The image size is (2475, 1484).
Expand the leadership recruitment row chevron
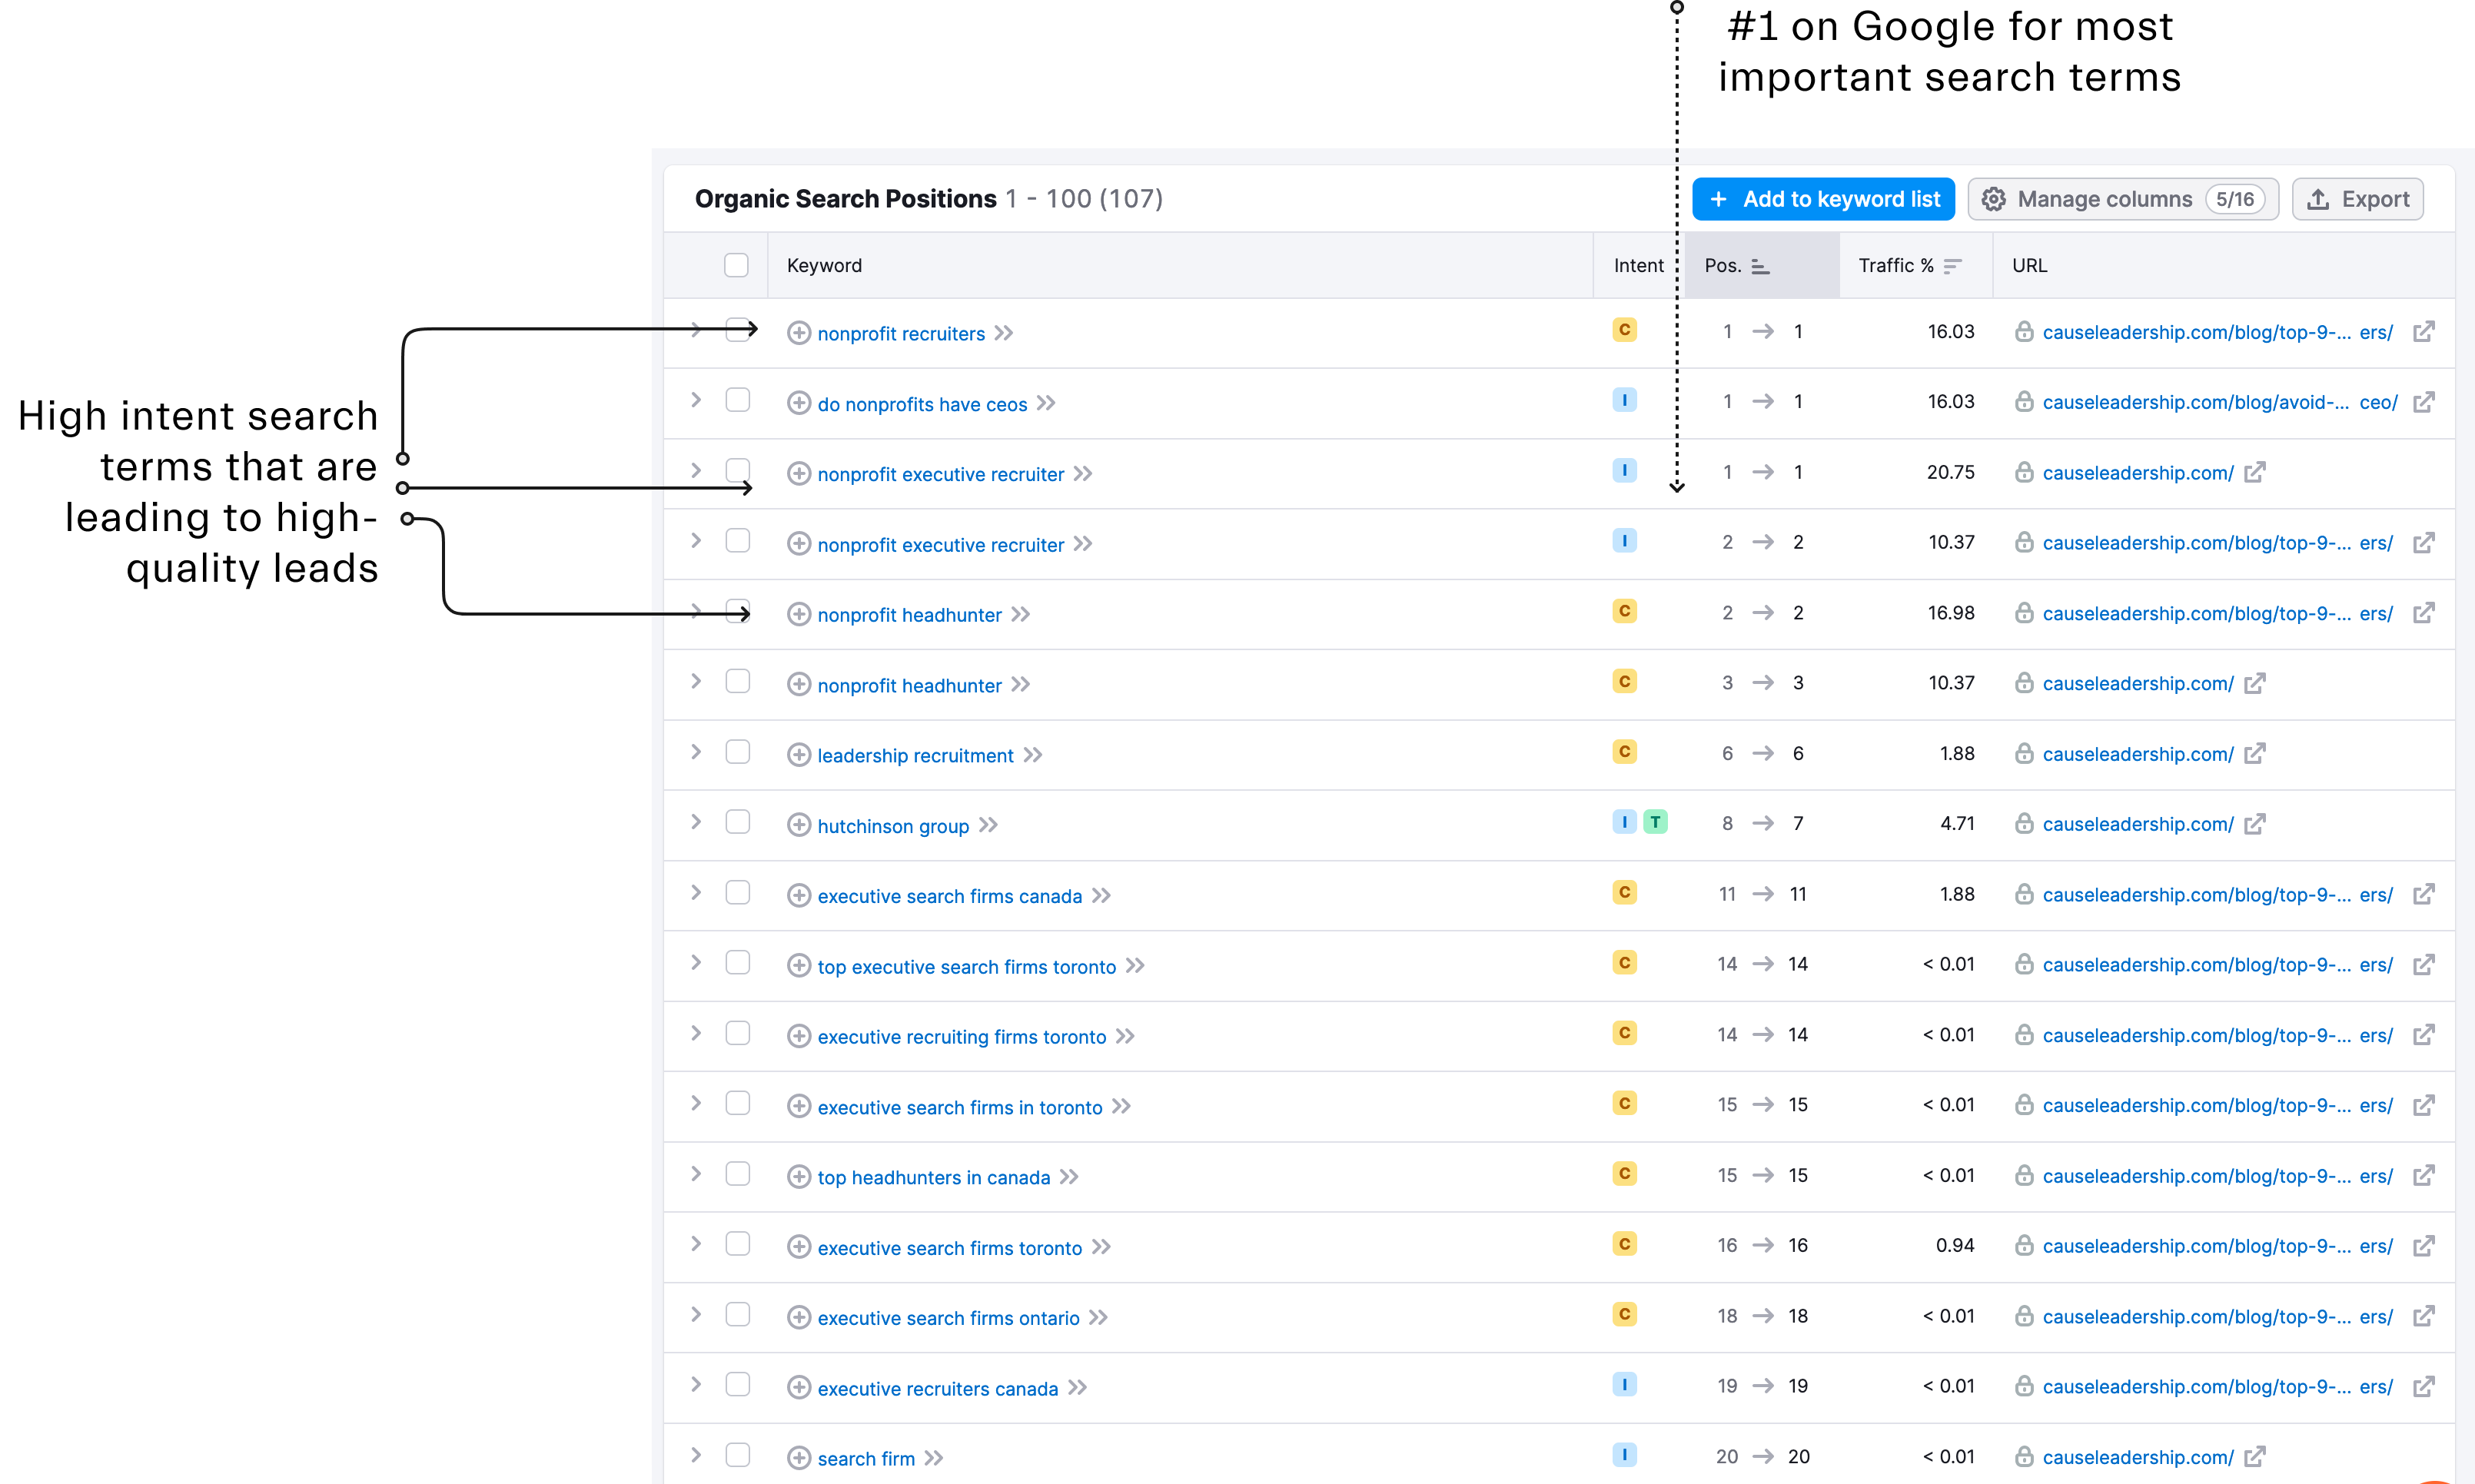696,752
